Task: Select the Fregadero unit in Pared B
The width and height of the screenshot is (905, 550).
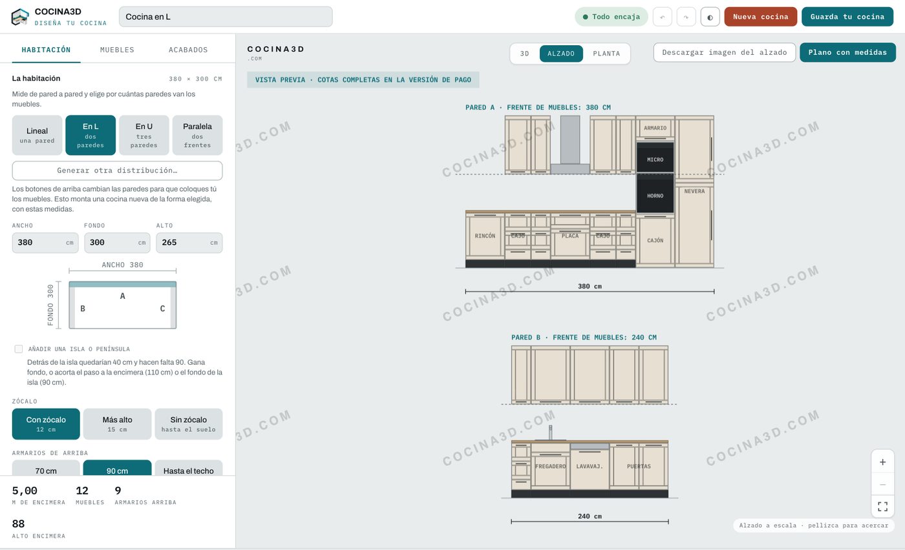Action: (x=550, y=466)
